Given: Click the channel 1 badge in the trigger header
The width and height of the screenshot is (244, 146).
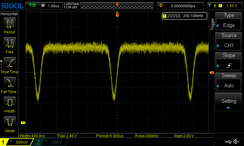Looking at the screenshot, I should [x=220, y=6].
